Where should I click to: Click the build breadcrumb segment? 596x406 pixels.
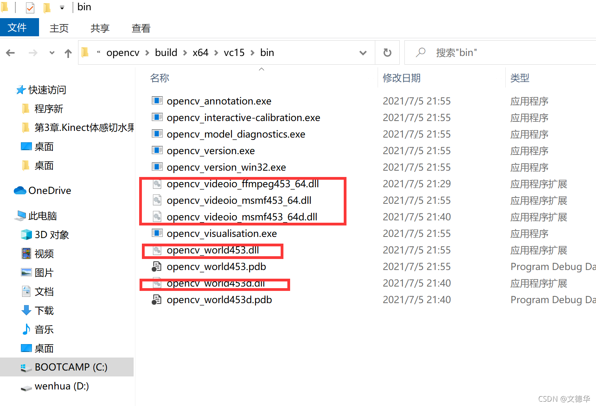click(x=166, y=52)
